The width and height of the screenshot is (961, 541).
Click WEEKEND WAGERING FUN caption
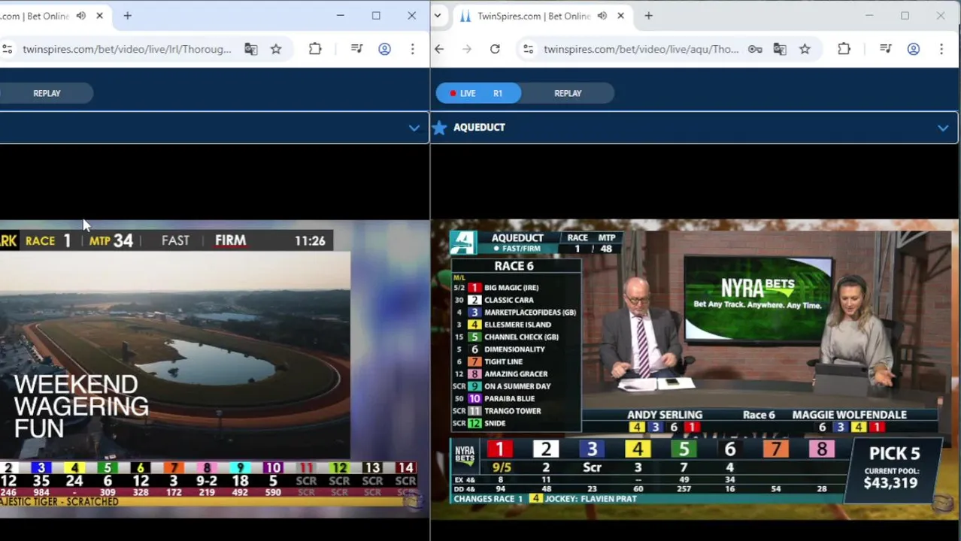[80, 407]
